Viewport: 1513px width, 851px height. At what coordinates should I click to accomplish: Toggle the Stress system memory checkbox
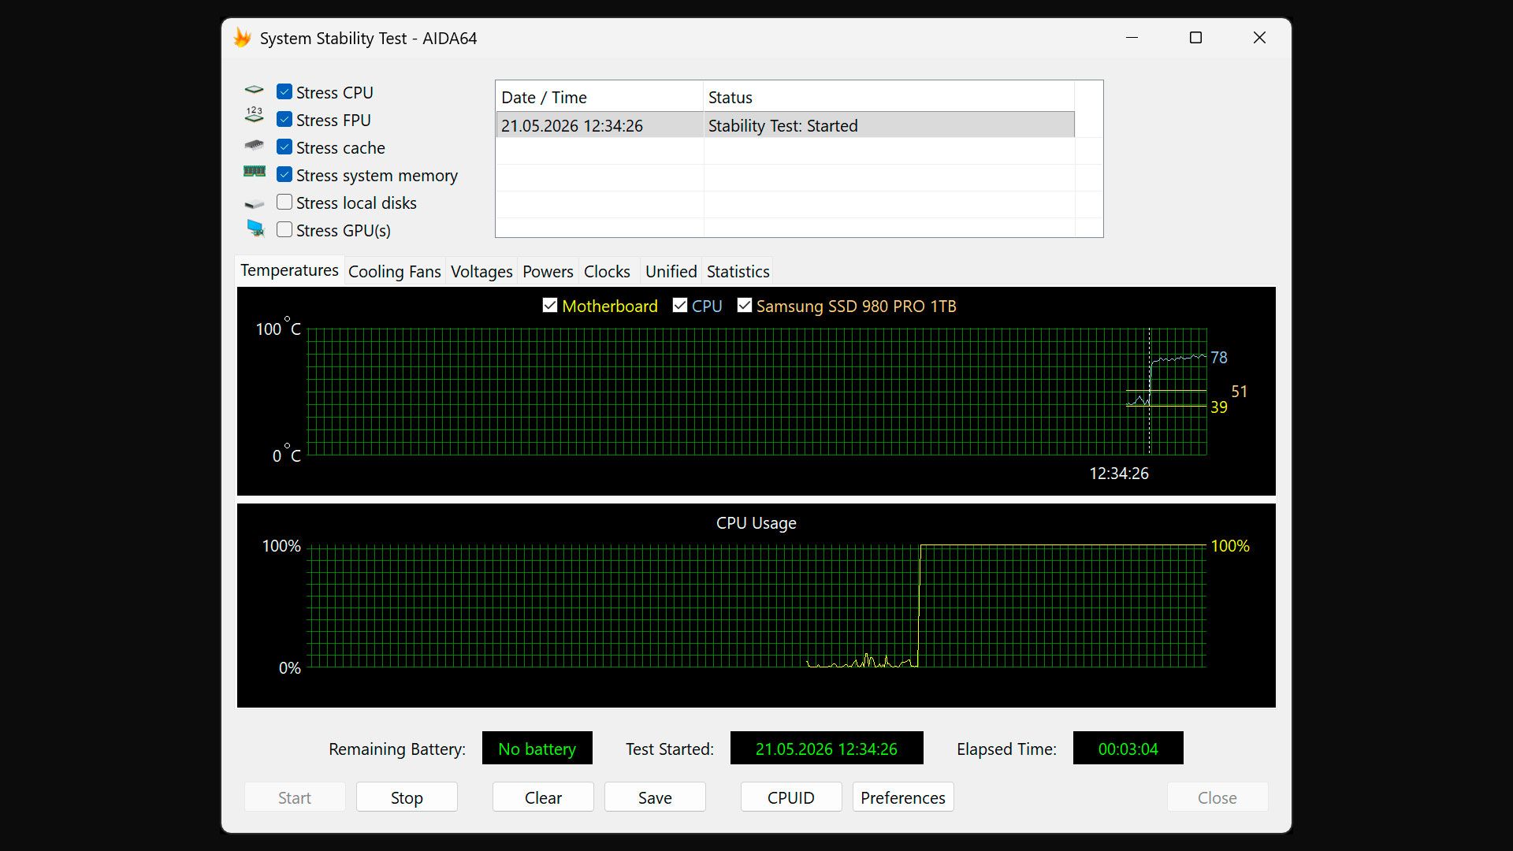[x=284, y=175]
